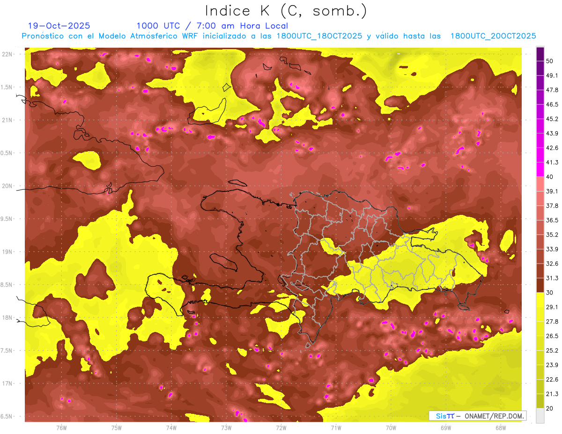Screen dimensions: 562x434
Task: Click the "22N" latitude label
Action: (8, 54)
